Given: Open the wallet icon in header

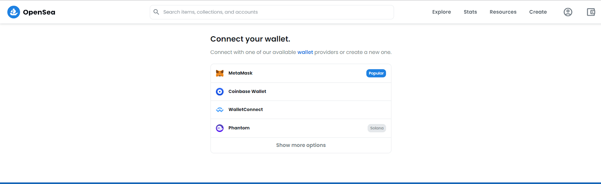Looking at the screenshot, I should click(x=591, y=12).
